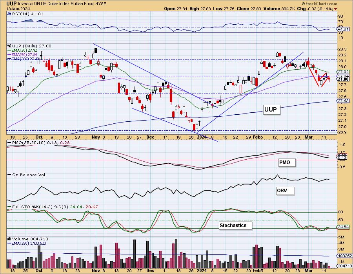Click the Open 27.81 value
Screen dimensions: 353x274
click(176, 9)
